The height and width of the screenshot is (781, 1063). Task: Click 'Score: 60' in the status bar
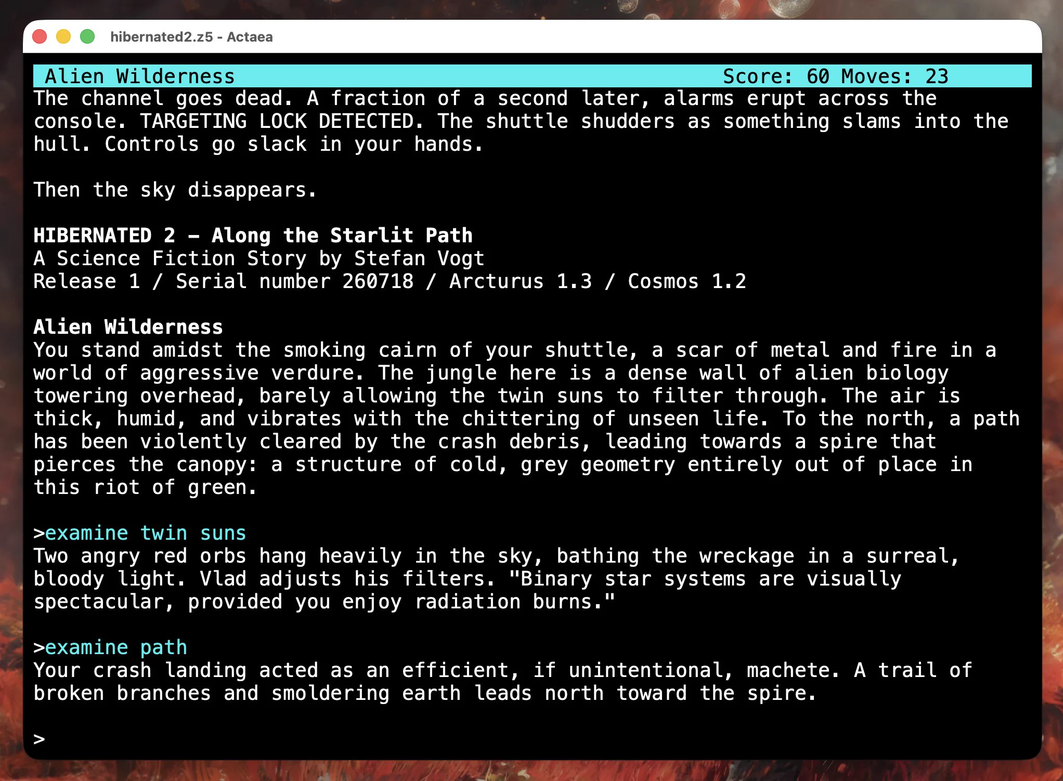coord(776,76)
